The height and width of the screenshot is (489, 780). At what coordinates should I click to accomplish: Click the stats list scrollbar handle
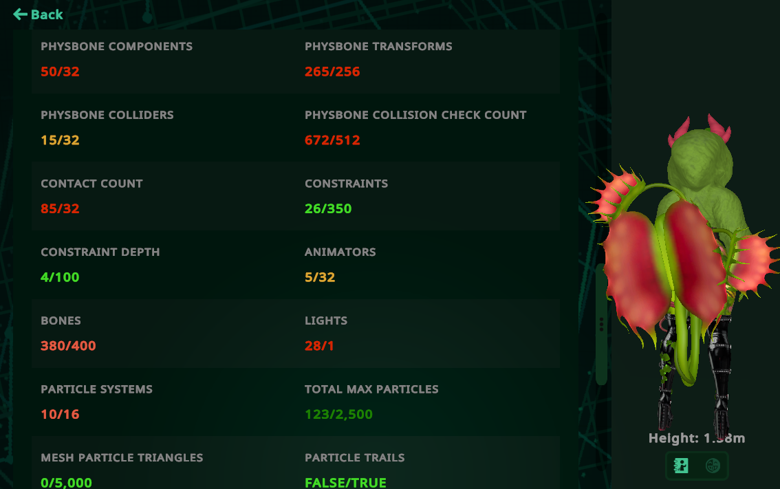[x=601, y=325]
